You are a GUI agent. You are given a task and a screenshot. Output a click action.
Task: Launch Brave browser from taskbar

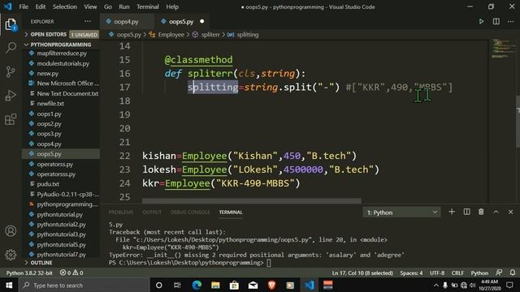[x=271, y=285]
